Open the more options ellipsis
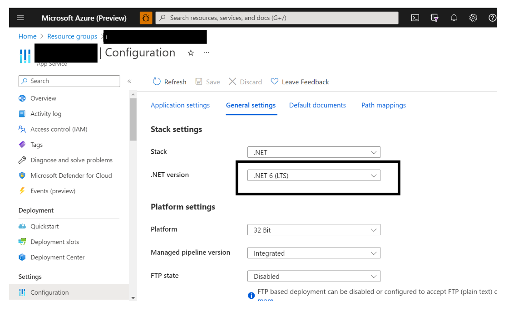The image size is (523, 311). click(x=206, y=53)
